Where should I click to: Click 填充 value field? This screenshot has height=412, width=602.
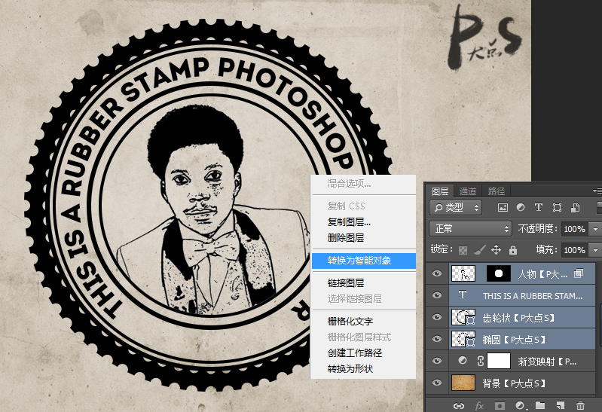575,250
